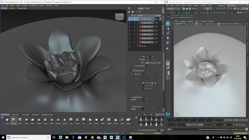Select the Pinch sculpt tool
Viewport: 249px width, 140px height.
[x=33, y=121]
